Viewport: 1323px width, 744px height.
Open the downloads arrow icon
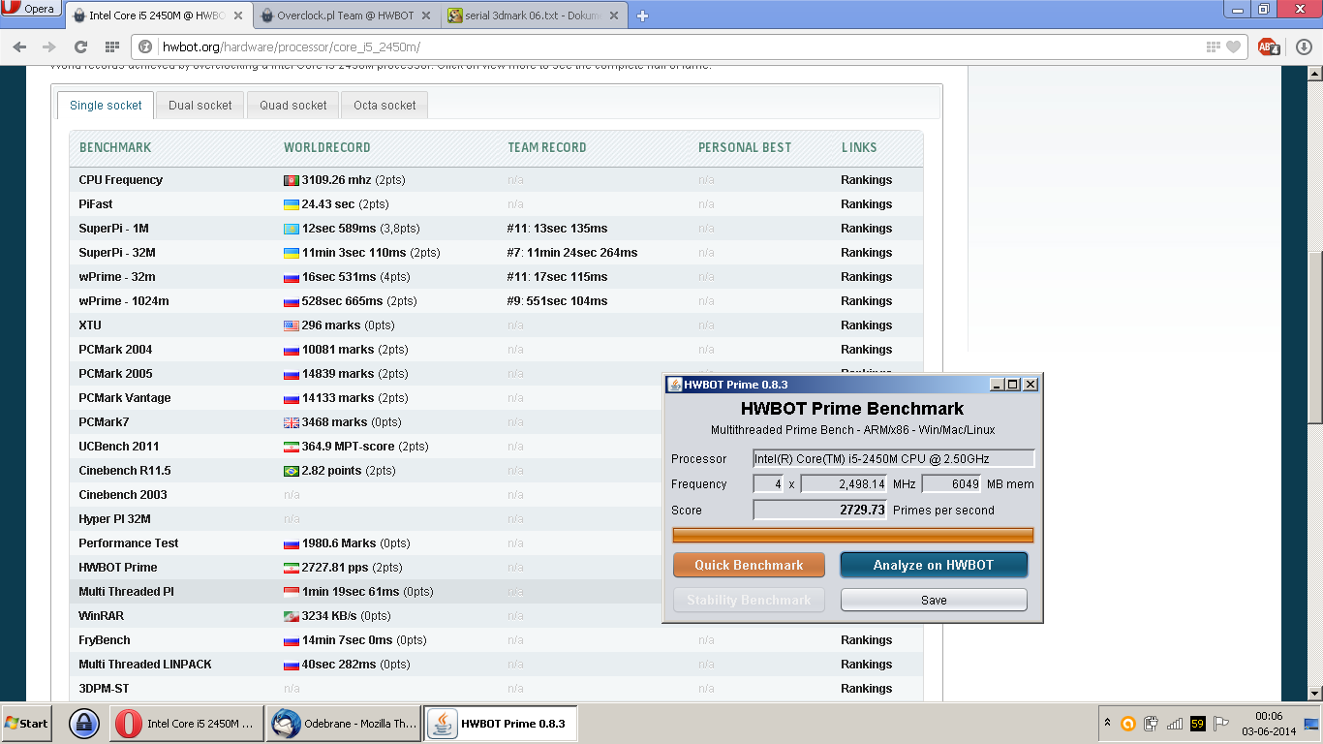tap(1303, 46)
